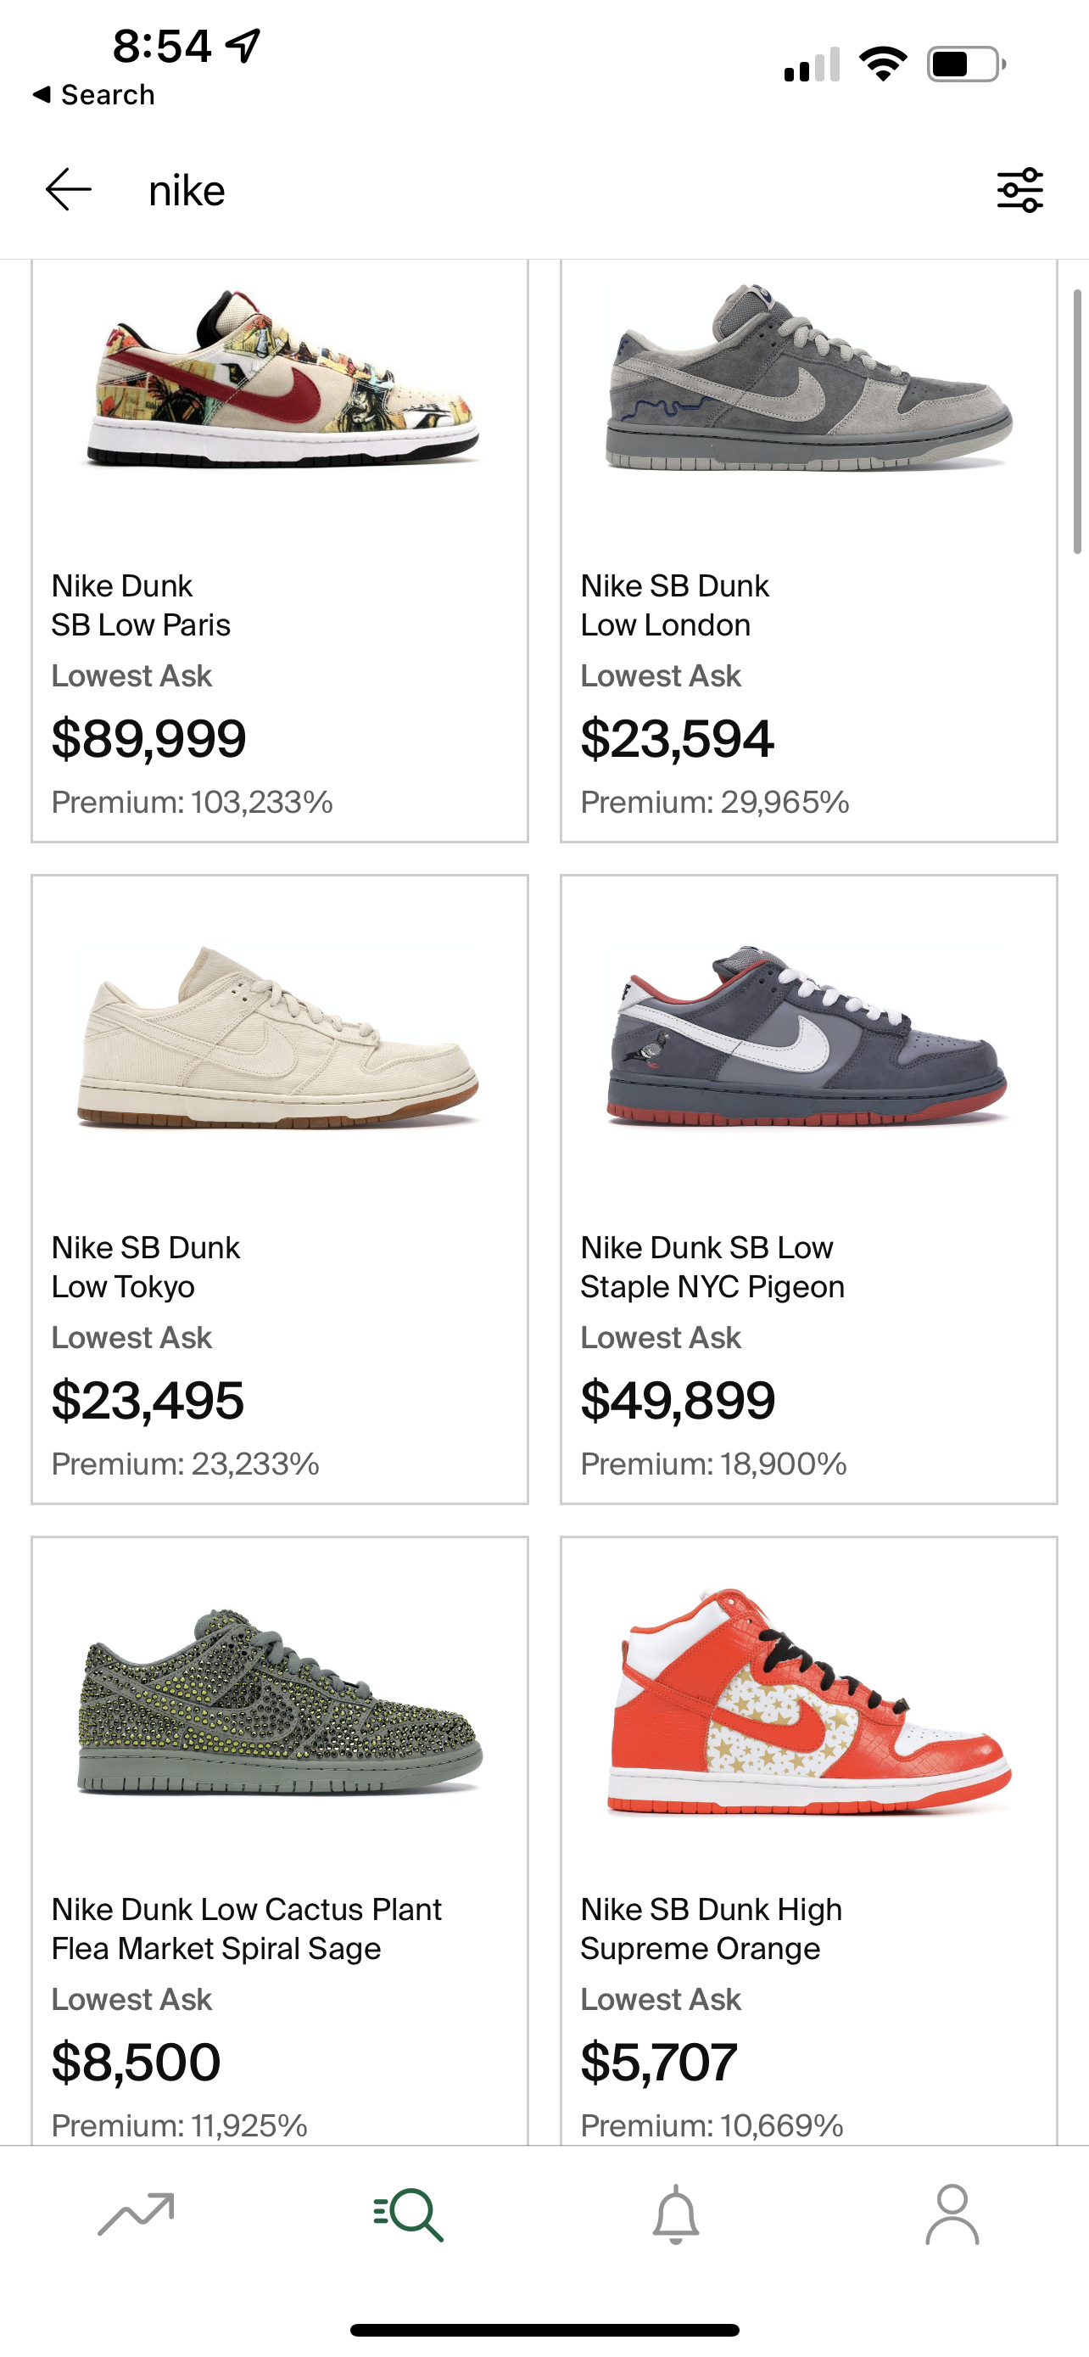Open notifications bell tab

pos(676,2214)
